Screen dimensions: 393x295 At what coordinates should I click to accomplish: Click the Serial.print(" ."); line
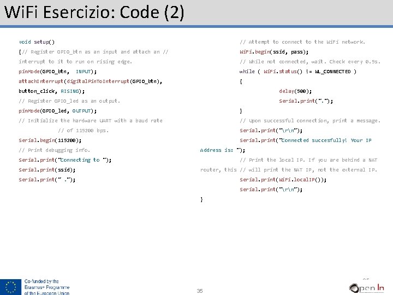click(47, 180)
